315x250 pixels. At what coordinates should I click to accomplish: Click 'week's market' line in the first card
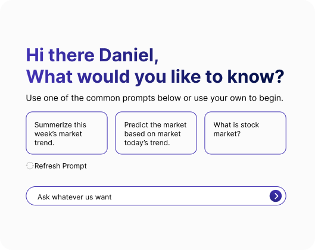[x=58, y=134]
